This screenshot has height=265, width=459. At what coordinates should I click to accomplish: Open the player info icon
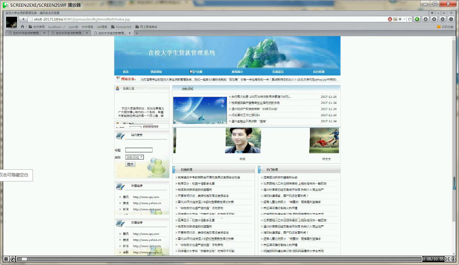coord(453,259)
